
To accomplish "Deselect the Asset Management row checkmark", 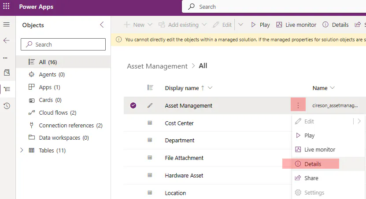I will click(133, 105).
